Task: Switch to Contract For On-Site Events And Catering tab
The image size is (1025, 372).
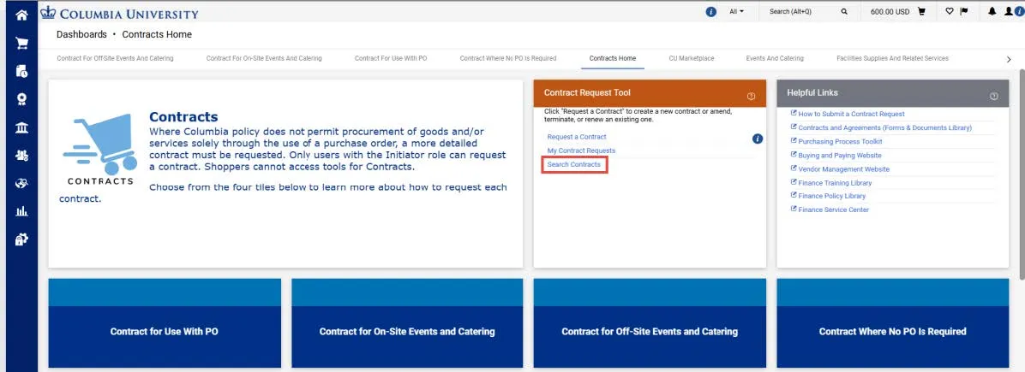Action: 264,59
